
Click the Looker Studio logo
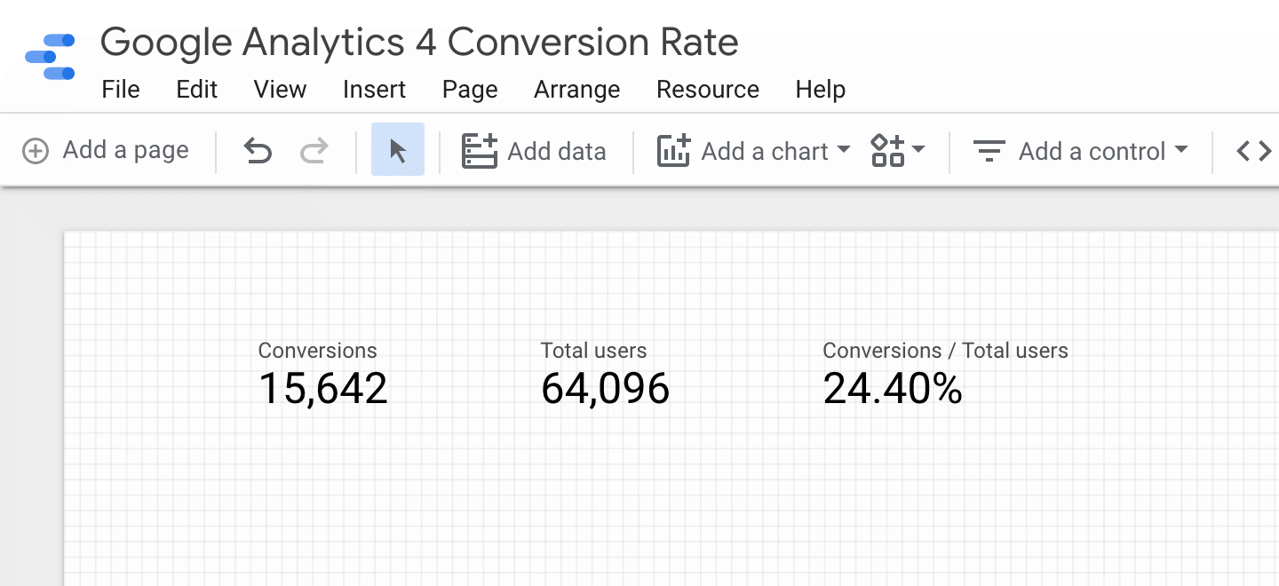coord(50,56)
